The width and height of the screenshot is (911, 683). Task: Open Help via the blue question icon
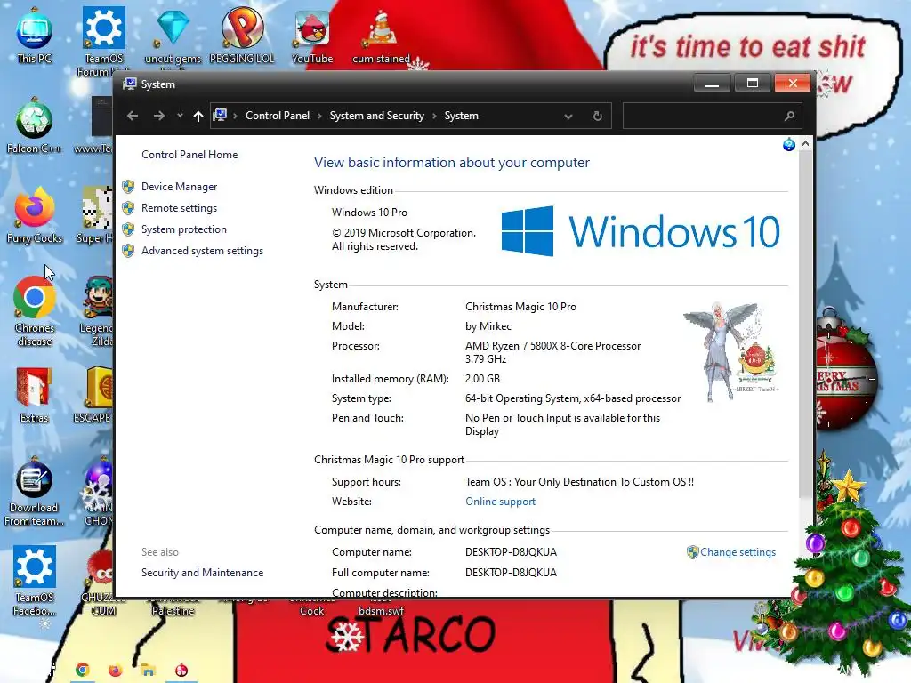point(788,144)
